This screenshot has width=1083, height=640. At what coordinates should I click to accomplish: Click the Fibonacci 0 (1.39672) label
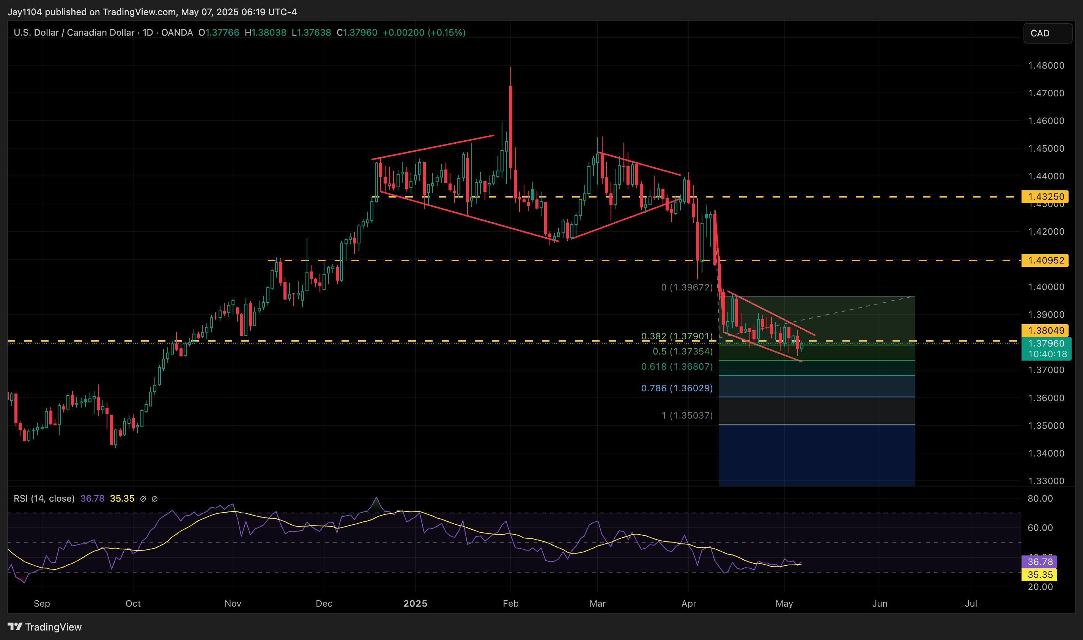pyautogui.click(x=687, y=287)
